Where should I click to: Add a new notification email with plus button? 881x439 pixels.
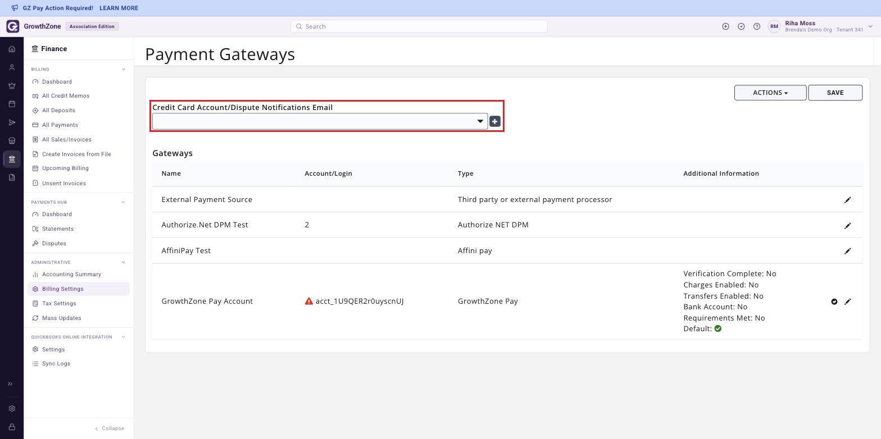[x=495, y=121]
